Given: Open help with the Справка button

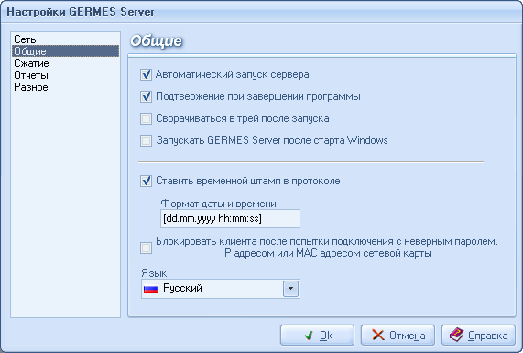Looking at the screenshot, I should click(479, 335).
